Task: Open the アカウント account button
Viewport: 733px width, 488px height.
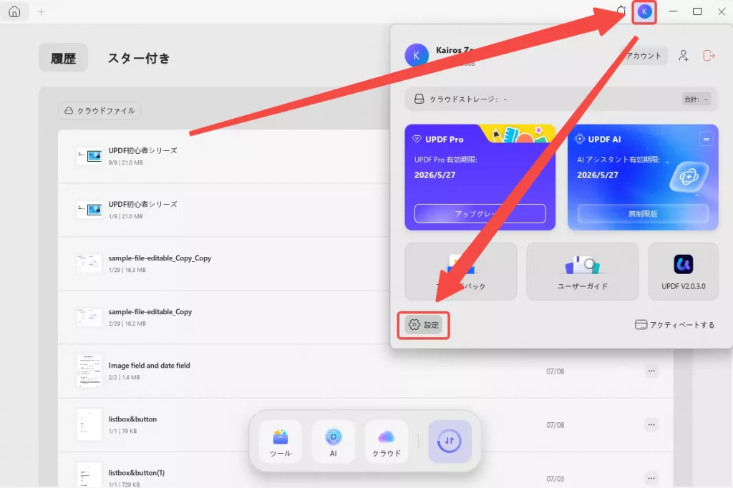Action: 644,56
